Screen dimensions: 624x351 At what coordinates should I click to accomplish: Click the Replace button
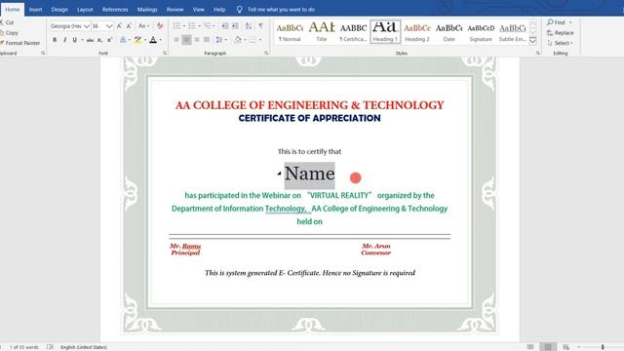pos(561,32)
